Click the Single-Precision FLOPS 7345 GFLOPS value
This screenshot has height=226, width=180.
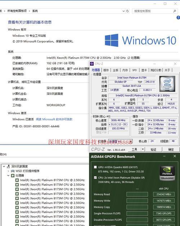click(164, 213)
